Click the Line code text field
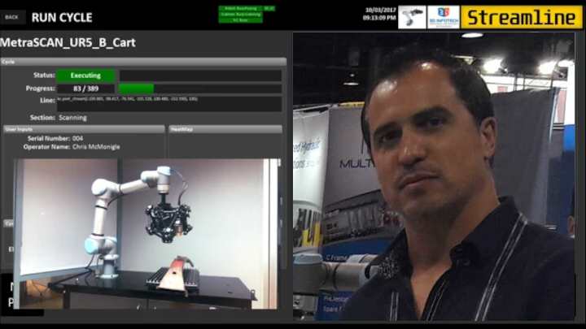 169,103
